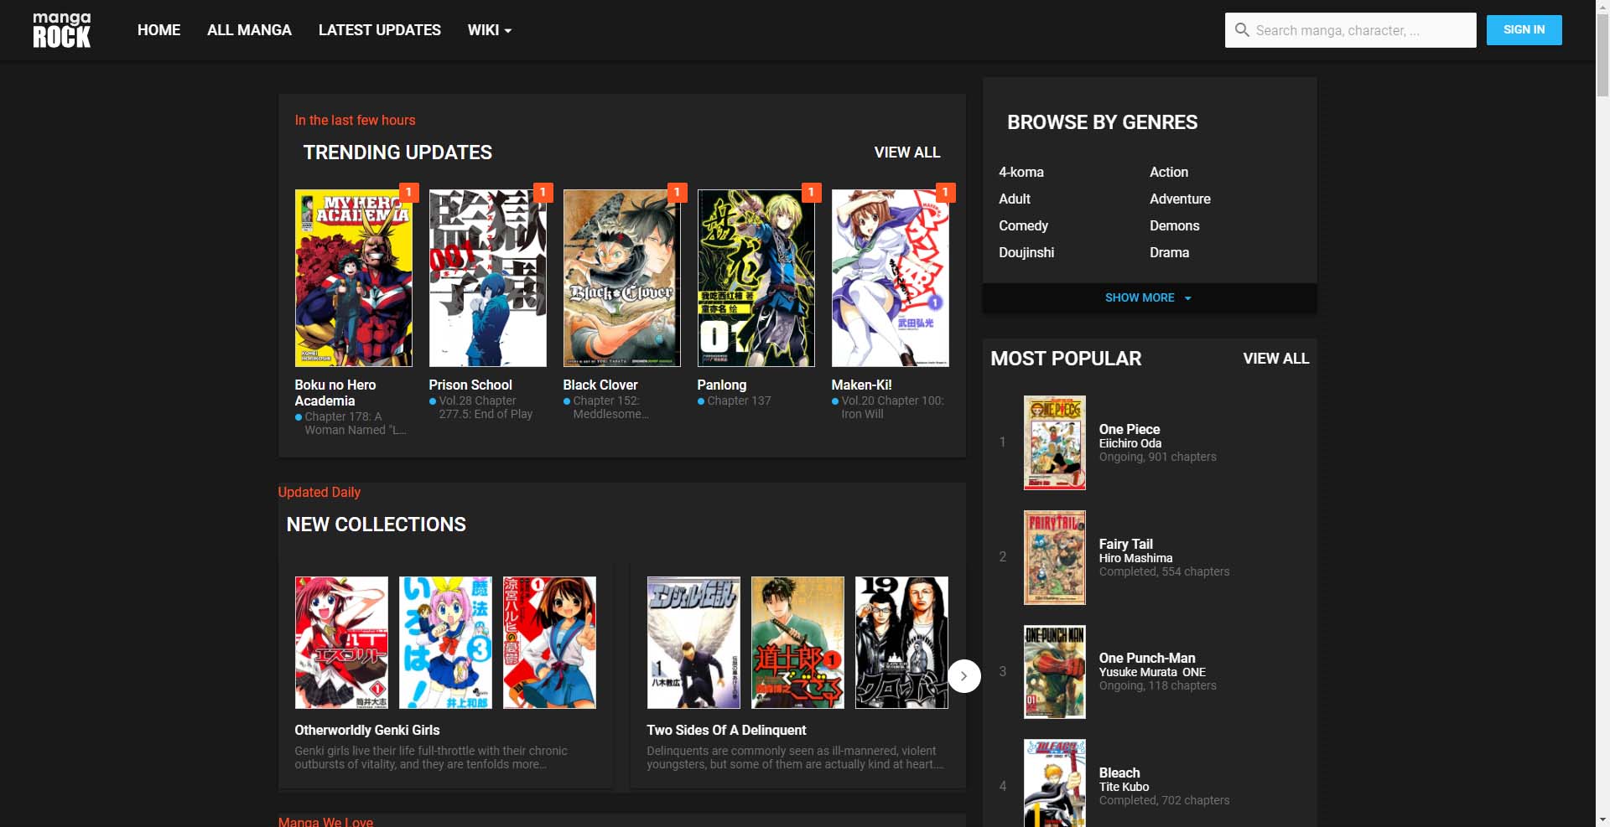Open LATEST UPDATES page
The width and height of the screenshot is (1610, 827).
pyautogui.click(x=380, y=30)
